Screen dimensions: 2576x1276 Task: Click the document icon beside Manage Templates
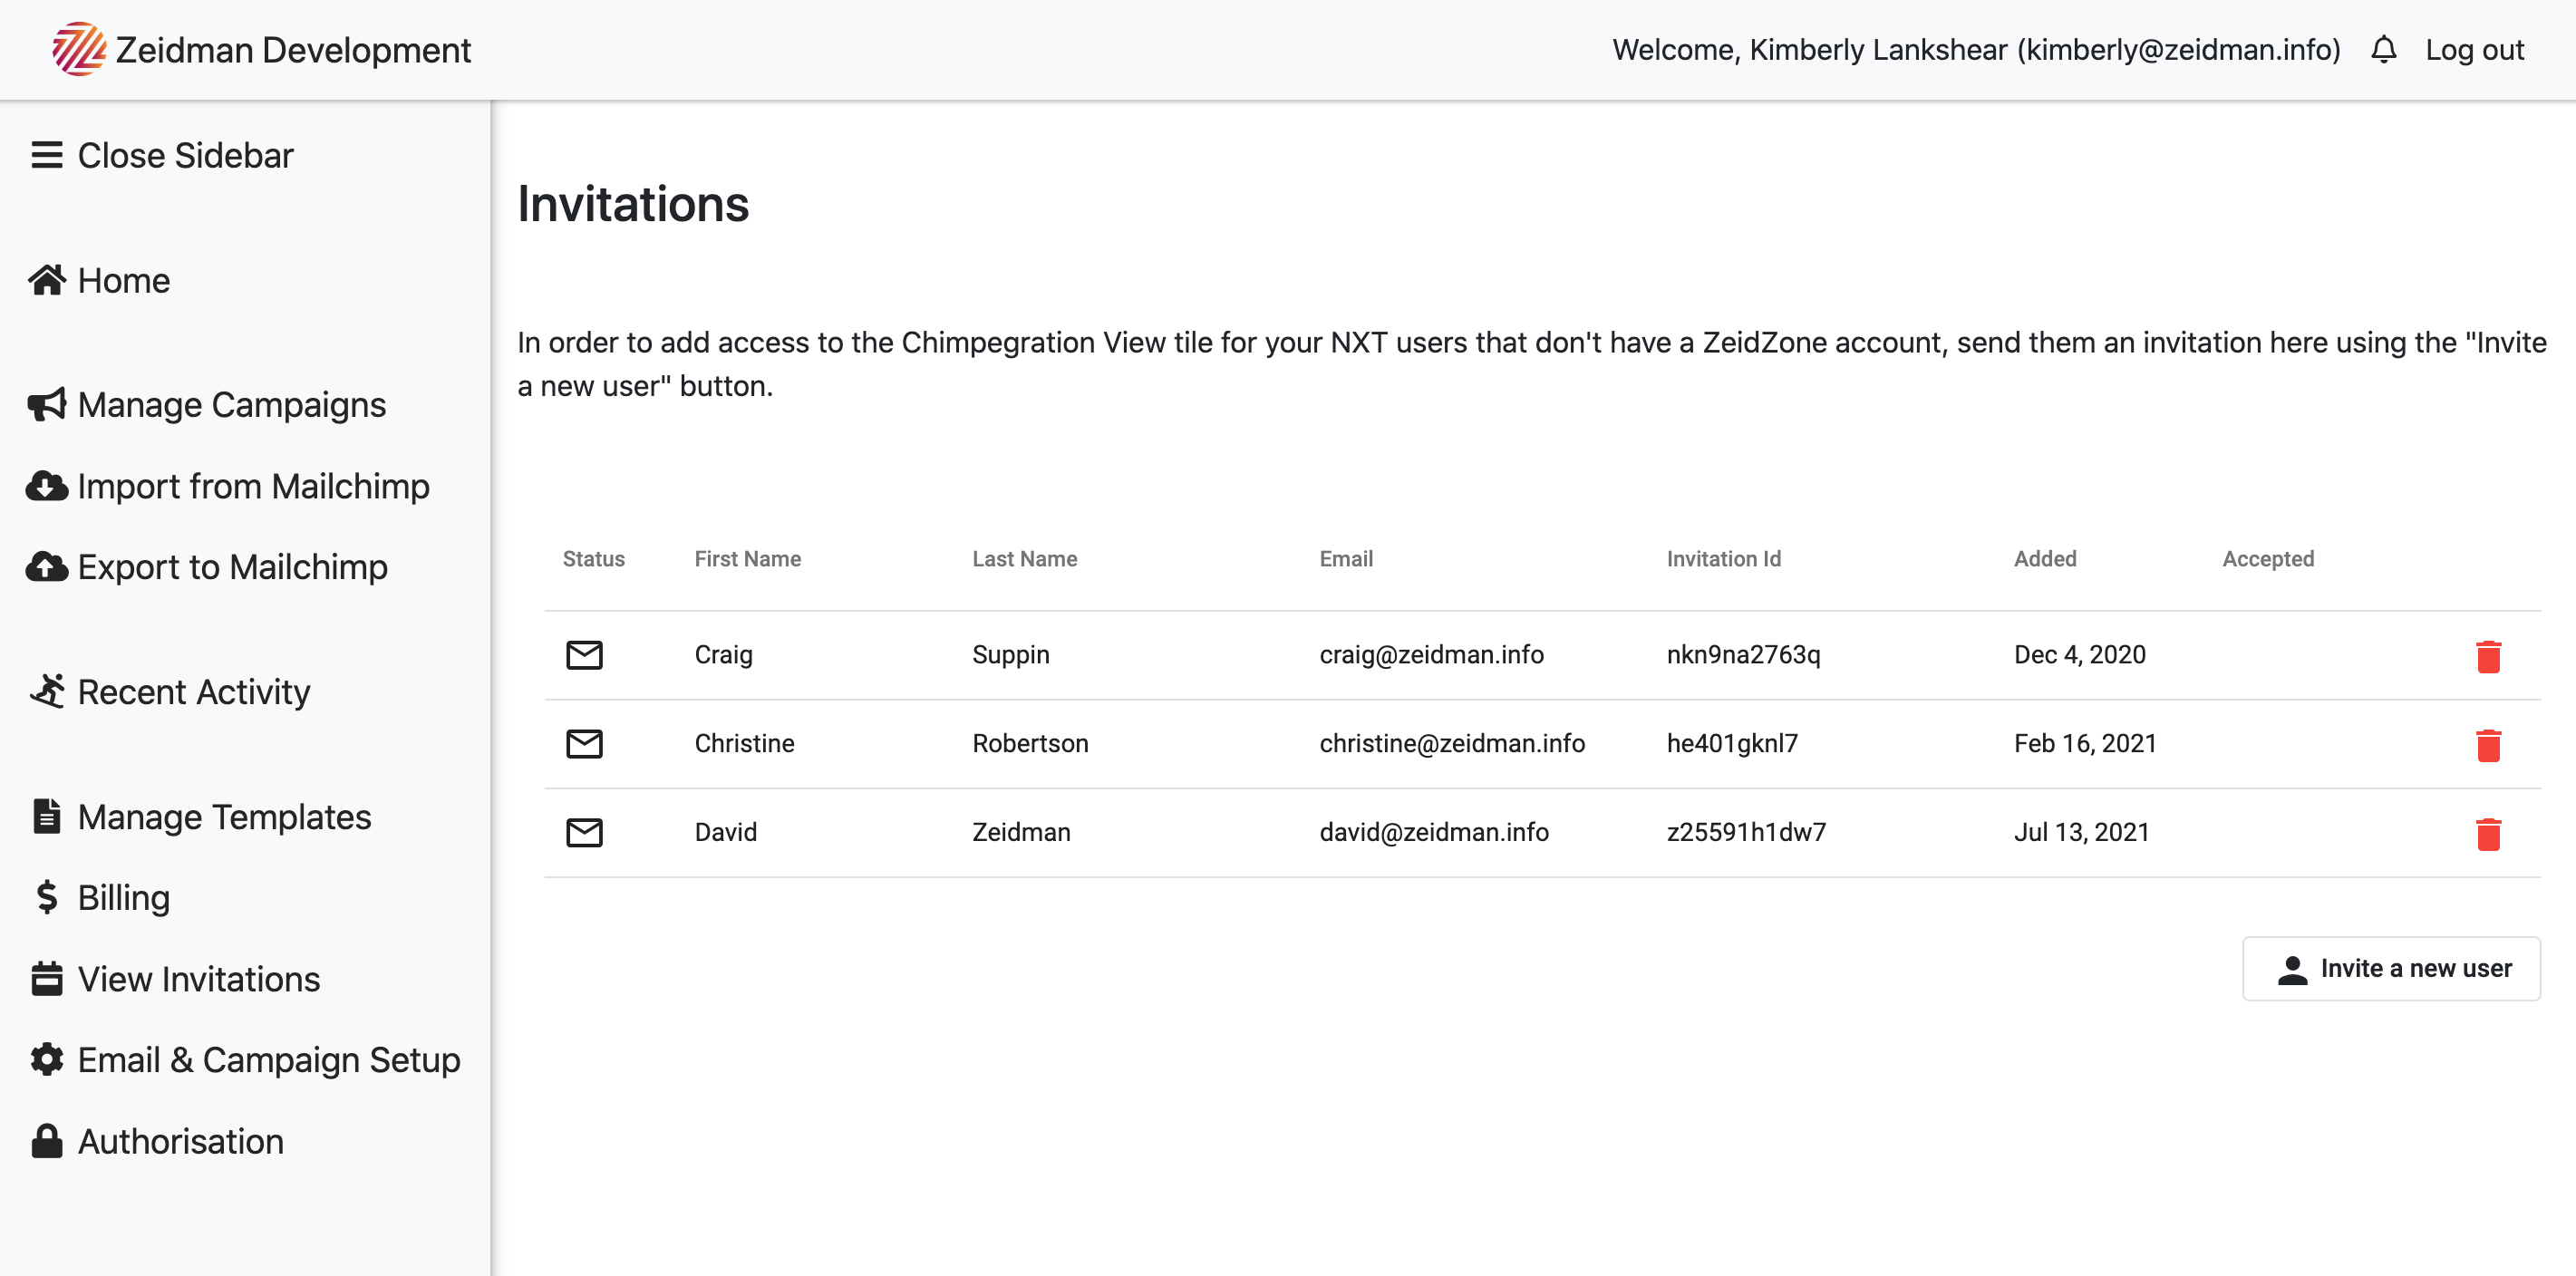(46, 816)
